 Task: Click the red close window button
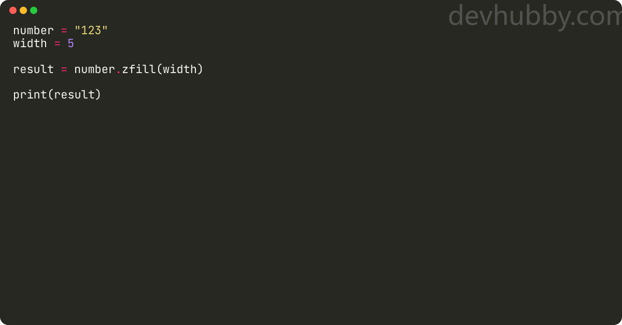[13, 10]
